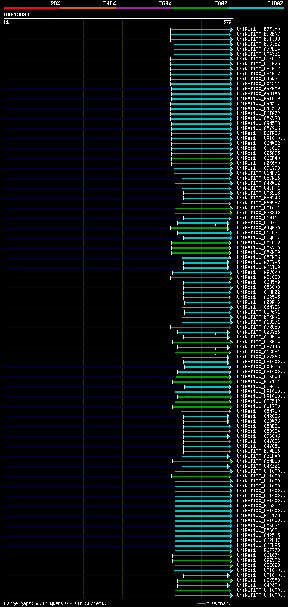Select the UniRef100_Q9LK25 entry

pyautogui.click(x=258, y=64)
